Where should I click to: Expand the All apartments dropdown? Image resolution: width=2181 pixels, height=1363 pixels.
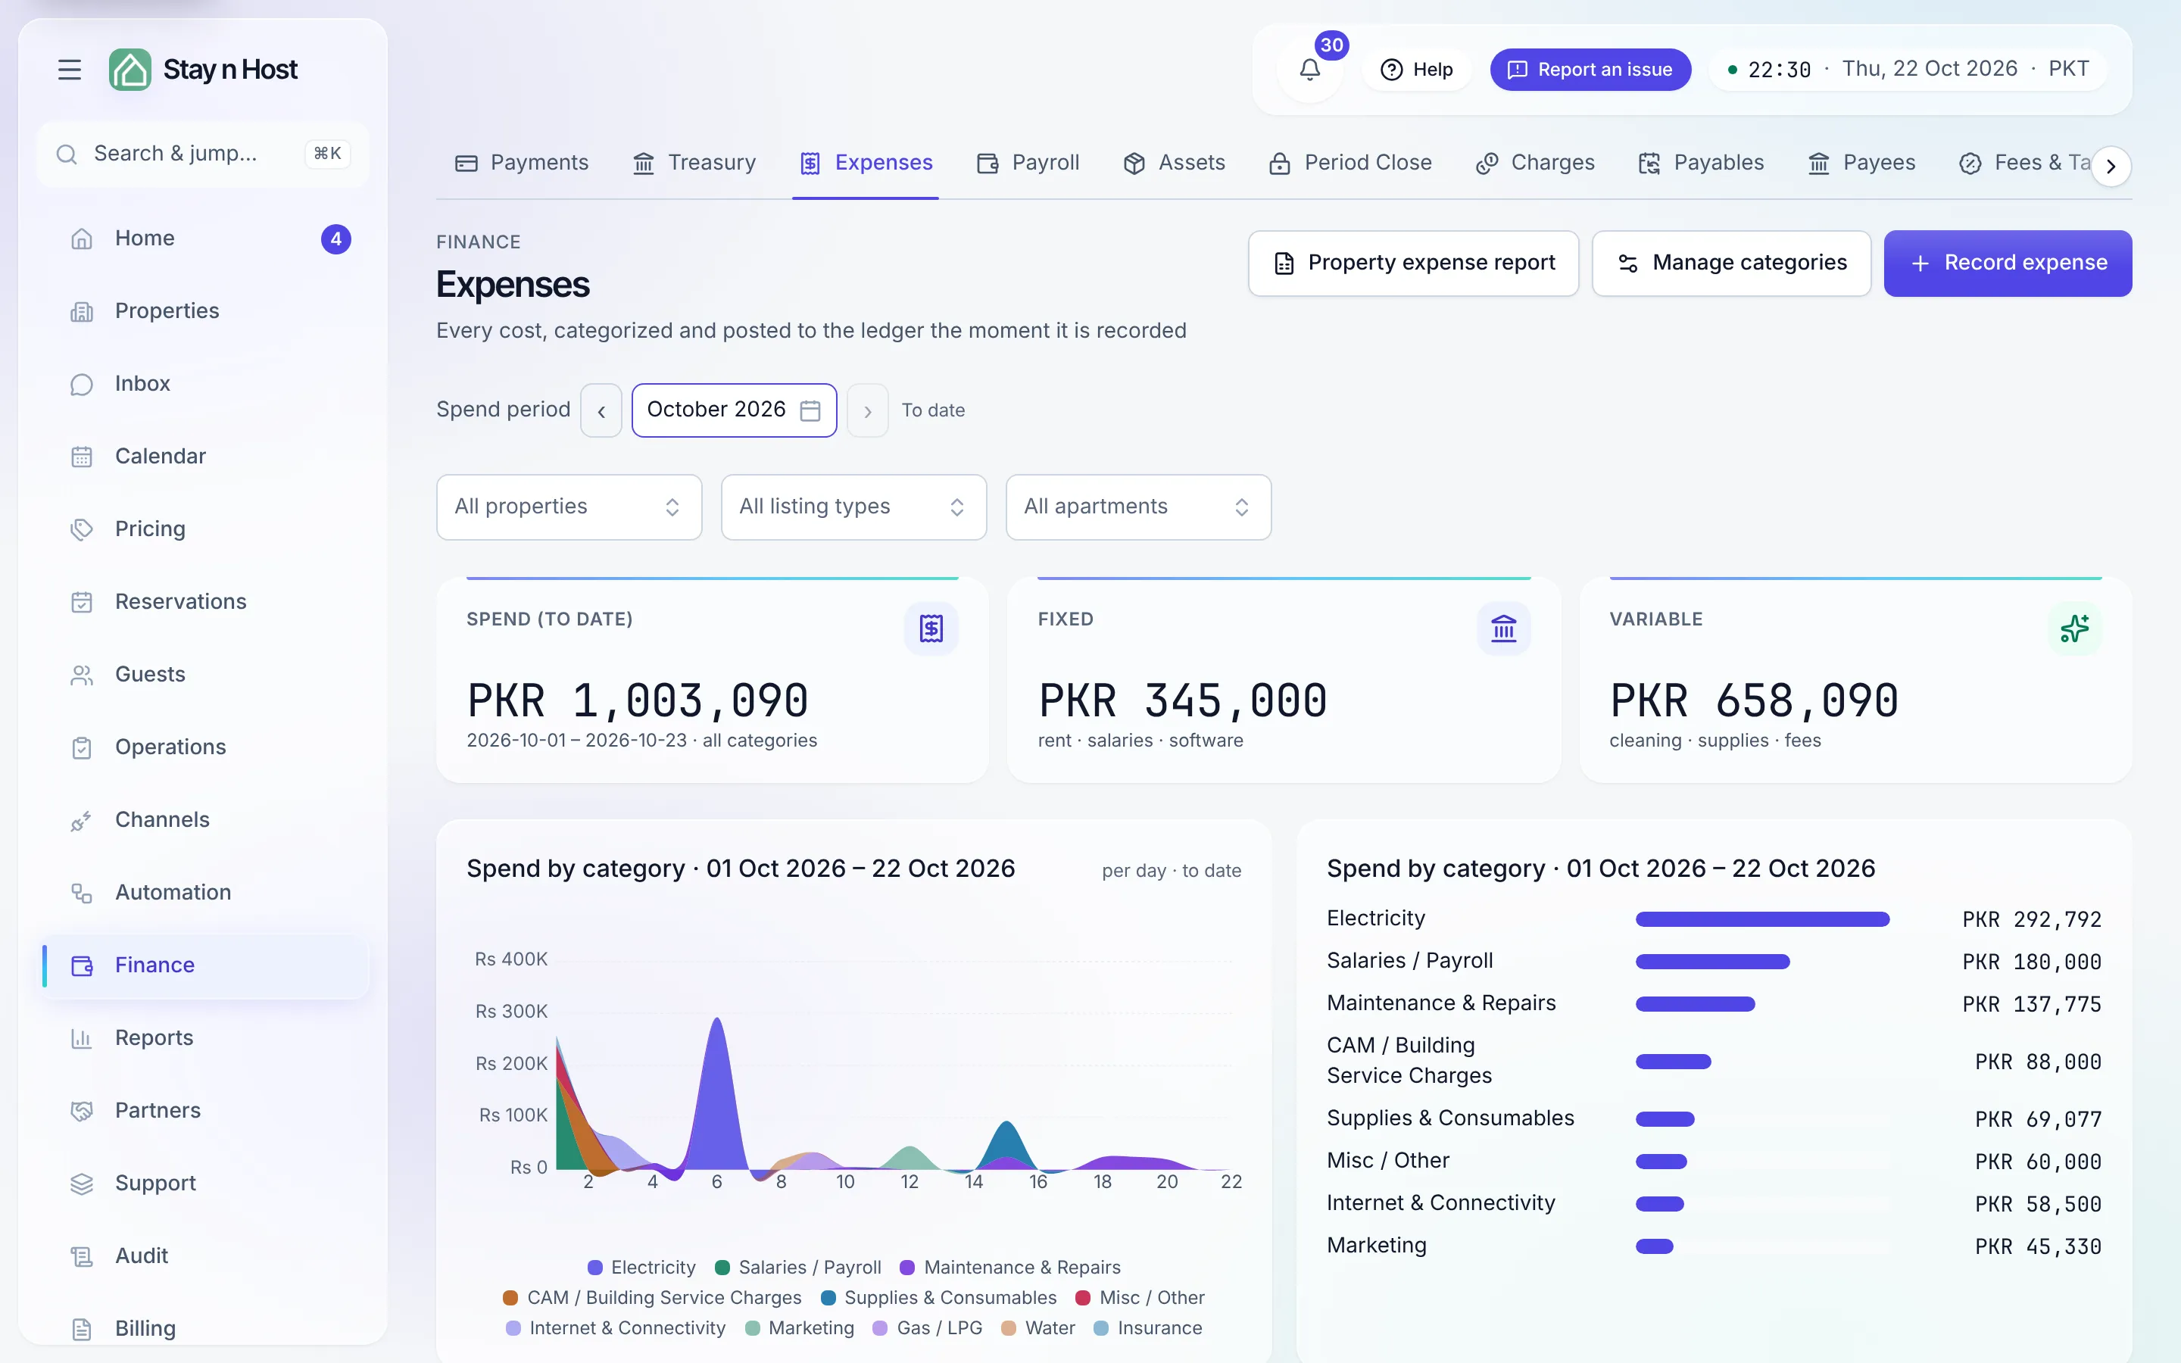[1138, 507]
